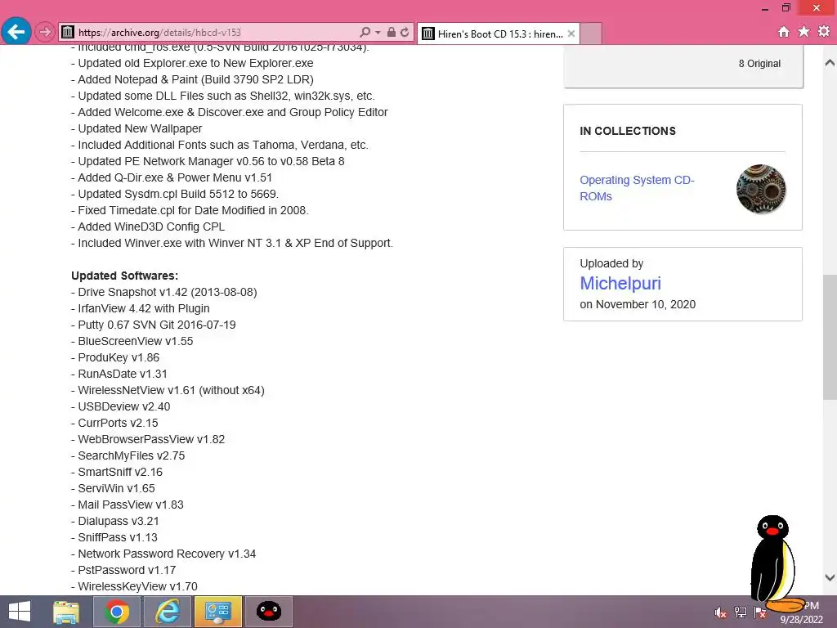
Task: Click 'RunAsDate v1.31' line
Action: (x=119, y=374)
